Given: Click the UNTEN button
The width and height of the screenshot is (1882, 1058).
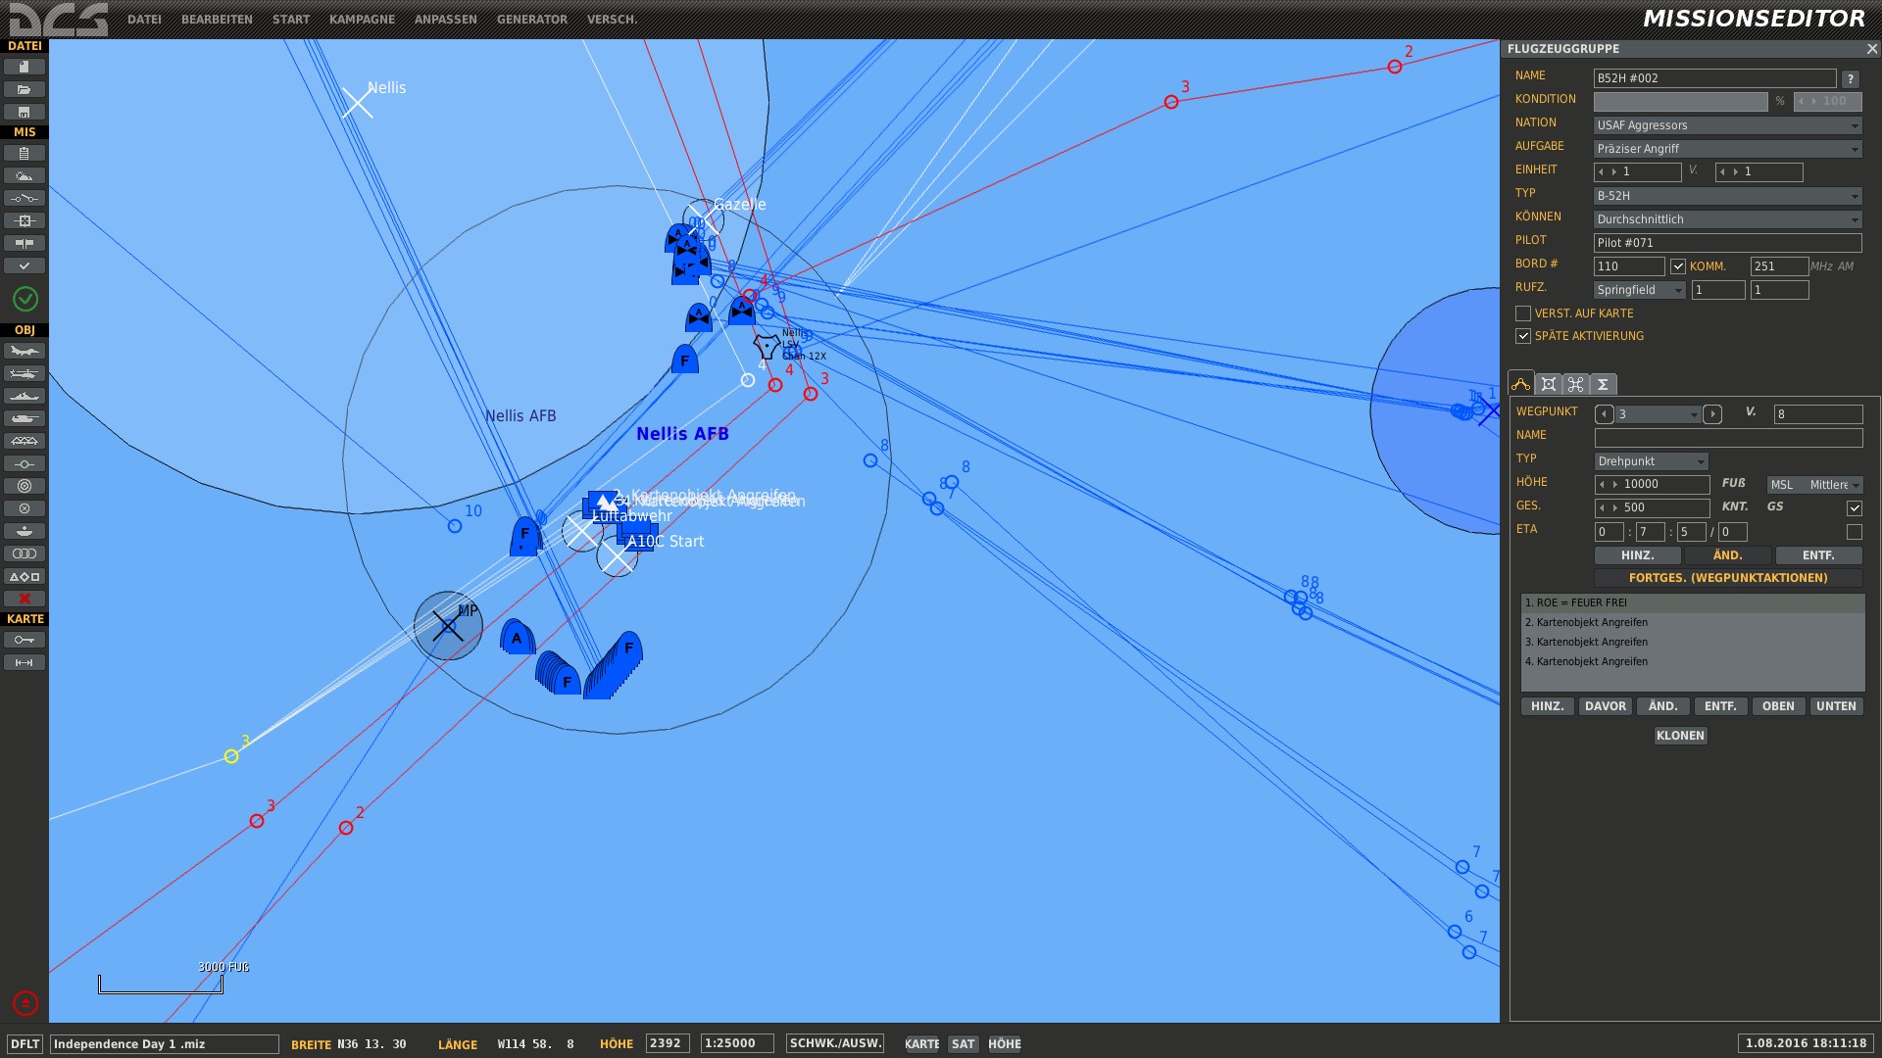Looking at the screenshot, I should click(1836, 706).
